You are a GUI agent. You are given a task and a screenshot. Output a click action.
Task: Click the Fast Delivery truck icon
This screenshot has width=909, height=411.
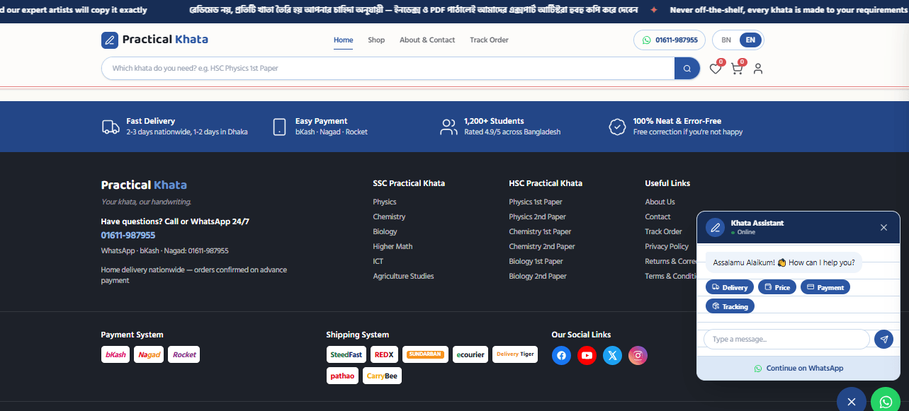coord(111,127)
